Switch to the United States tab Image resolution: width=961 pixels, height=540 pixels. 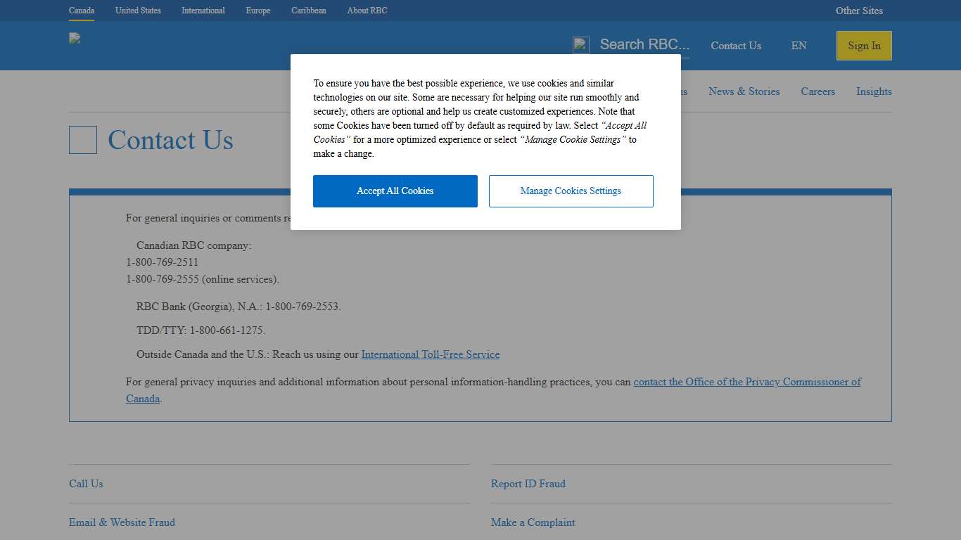tap(138, 11)
